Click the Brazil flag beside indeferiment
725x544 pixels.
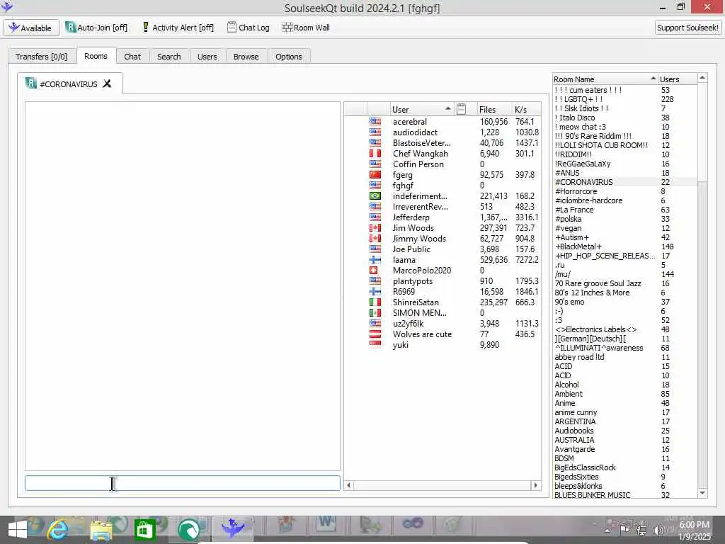coord(375,196)
